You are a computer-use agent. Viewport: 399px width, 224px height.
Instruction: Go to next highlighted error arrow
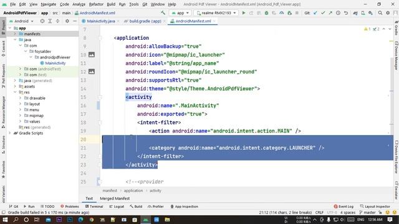click(390, 29)
